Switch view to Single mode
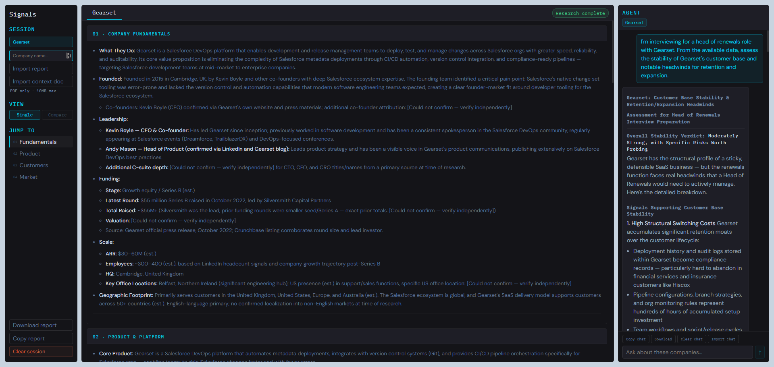 [25, 115]
